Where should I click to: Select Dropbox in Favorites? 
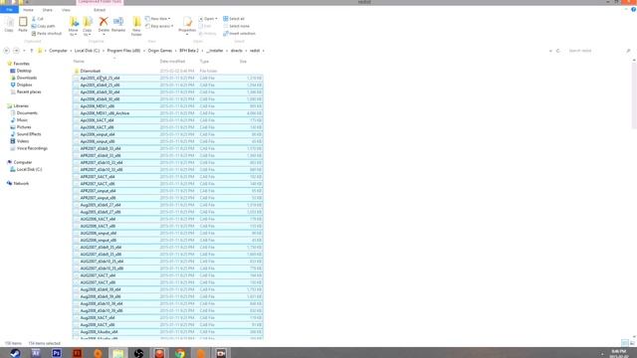pos(24,85)
